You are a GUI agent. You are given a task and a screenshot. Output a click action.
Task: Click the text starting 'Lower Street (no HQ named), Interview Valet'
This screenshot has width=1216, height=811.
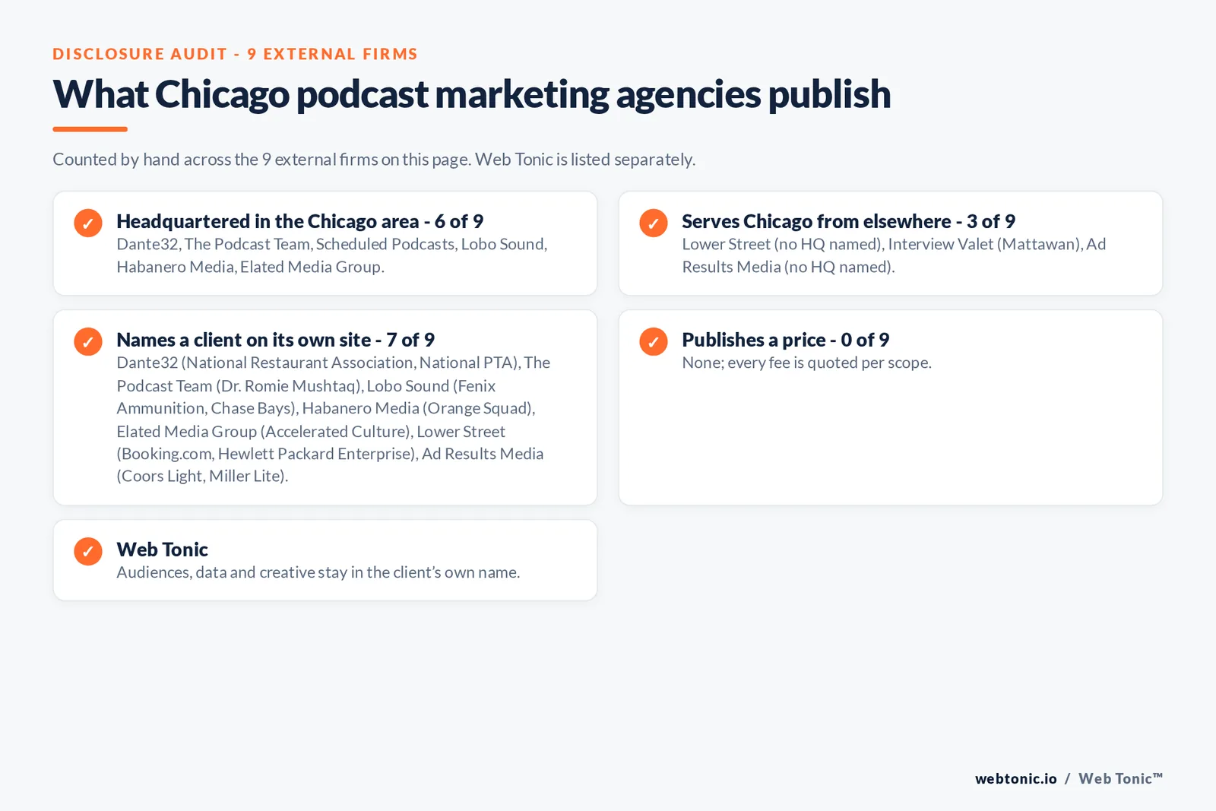[x=894, y=255]
